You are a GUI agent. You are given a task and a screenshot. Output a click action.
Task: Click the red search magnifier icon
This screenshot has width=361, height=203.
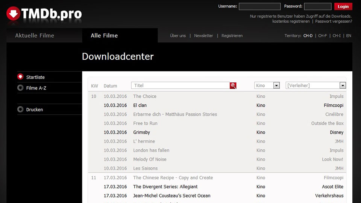click(233, 86)
